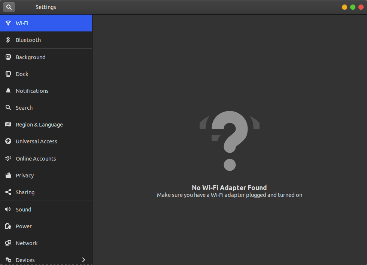
Task: Open the Universal Access label
Action: pos(37,141)
